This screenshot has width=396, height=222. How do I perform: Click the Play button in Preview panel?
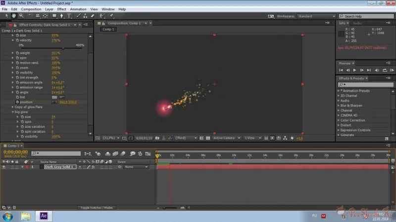click(x=354, y=70)
